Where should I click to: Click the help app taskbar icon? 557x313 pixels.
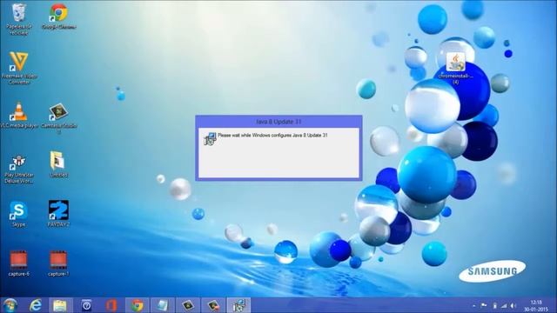(x=86, y=305)
